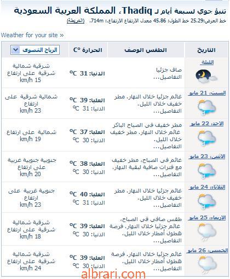
Task: Open the map link (الخريطة)
Action: [x=76, y=21]
